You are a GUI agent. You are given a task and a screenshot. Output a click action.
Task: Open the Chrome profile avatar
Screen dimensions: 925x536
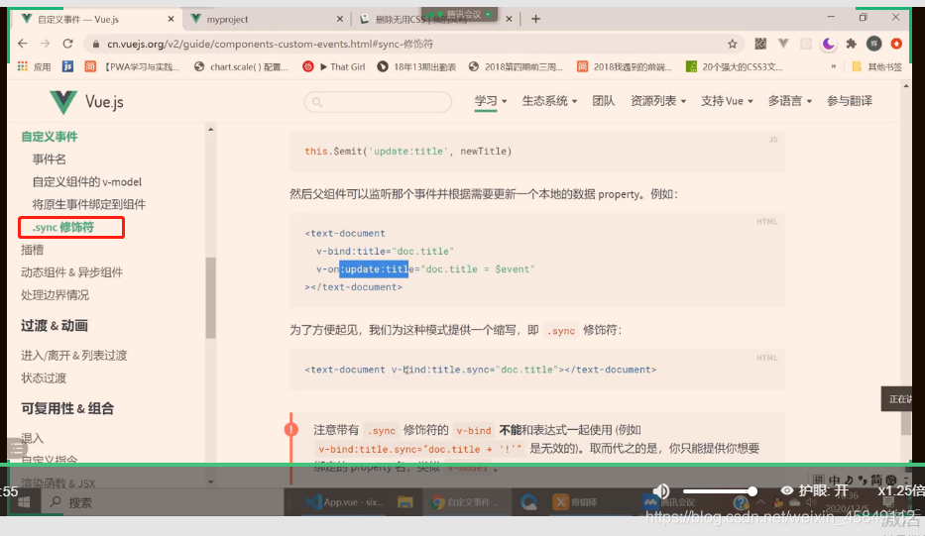pos(873,43)
